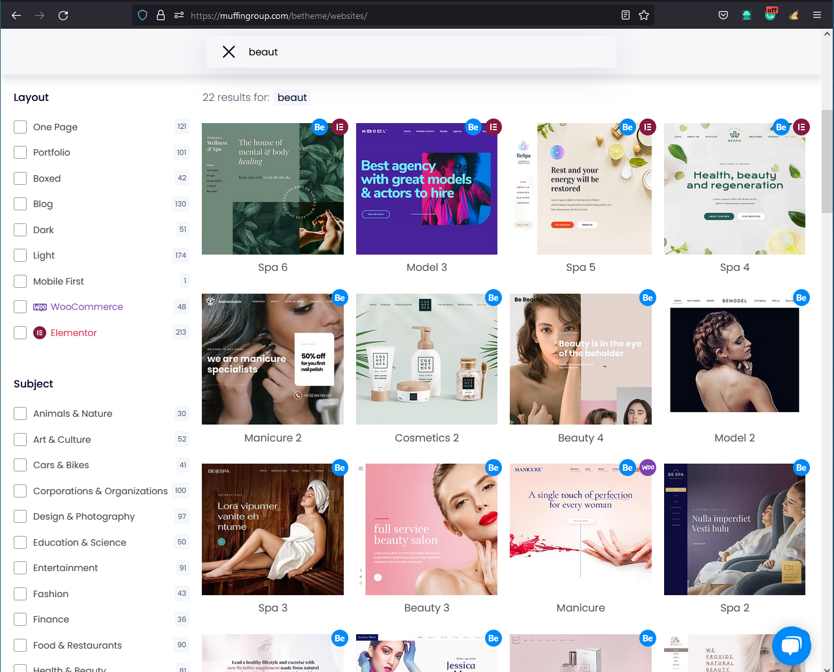This screenshot has height=672, width=834.
Task: Open the Spa 5 template preview
Action: click(581, 189)
